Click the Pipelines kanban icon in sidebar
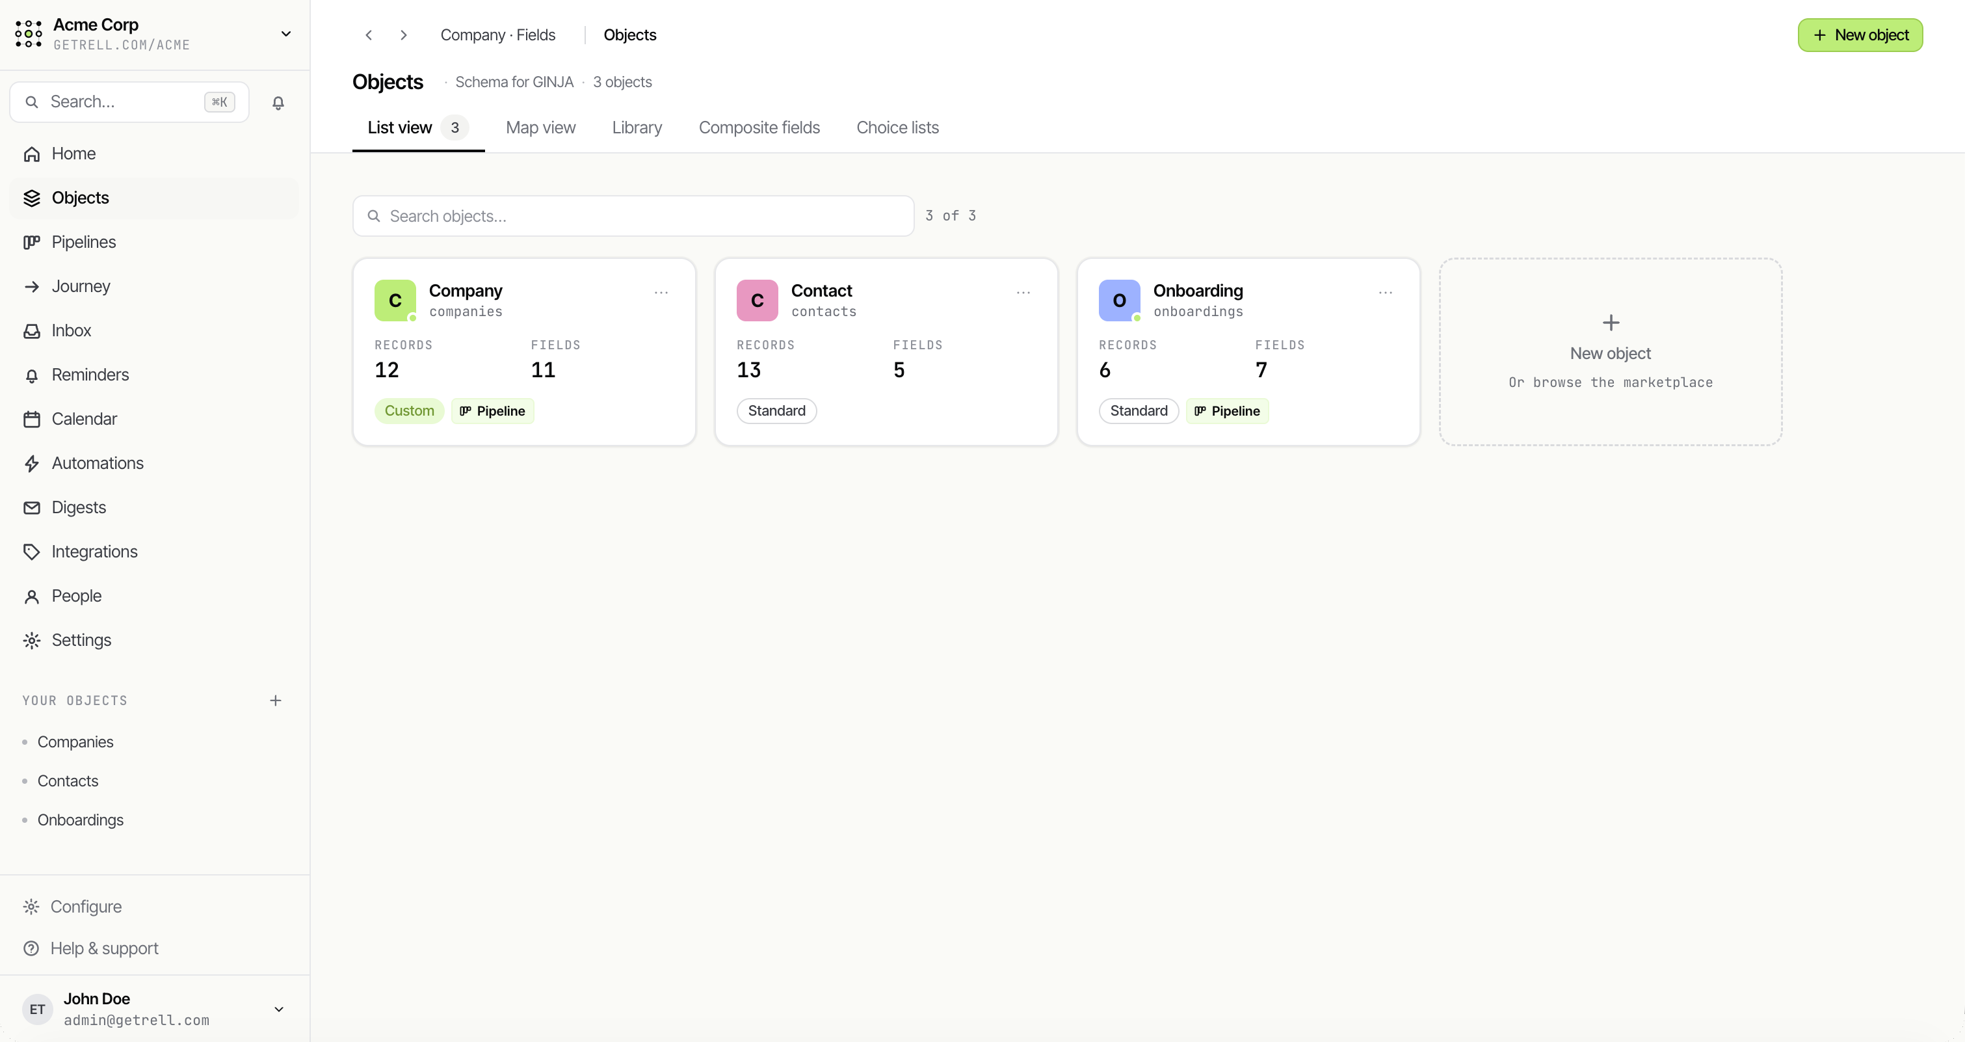The width and height of the screenshot is (1965, 1042). click(x=31, y=242)
